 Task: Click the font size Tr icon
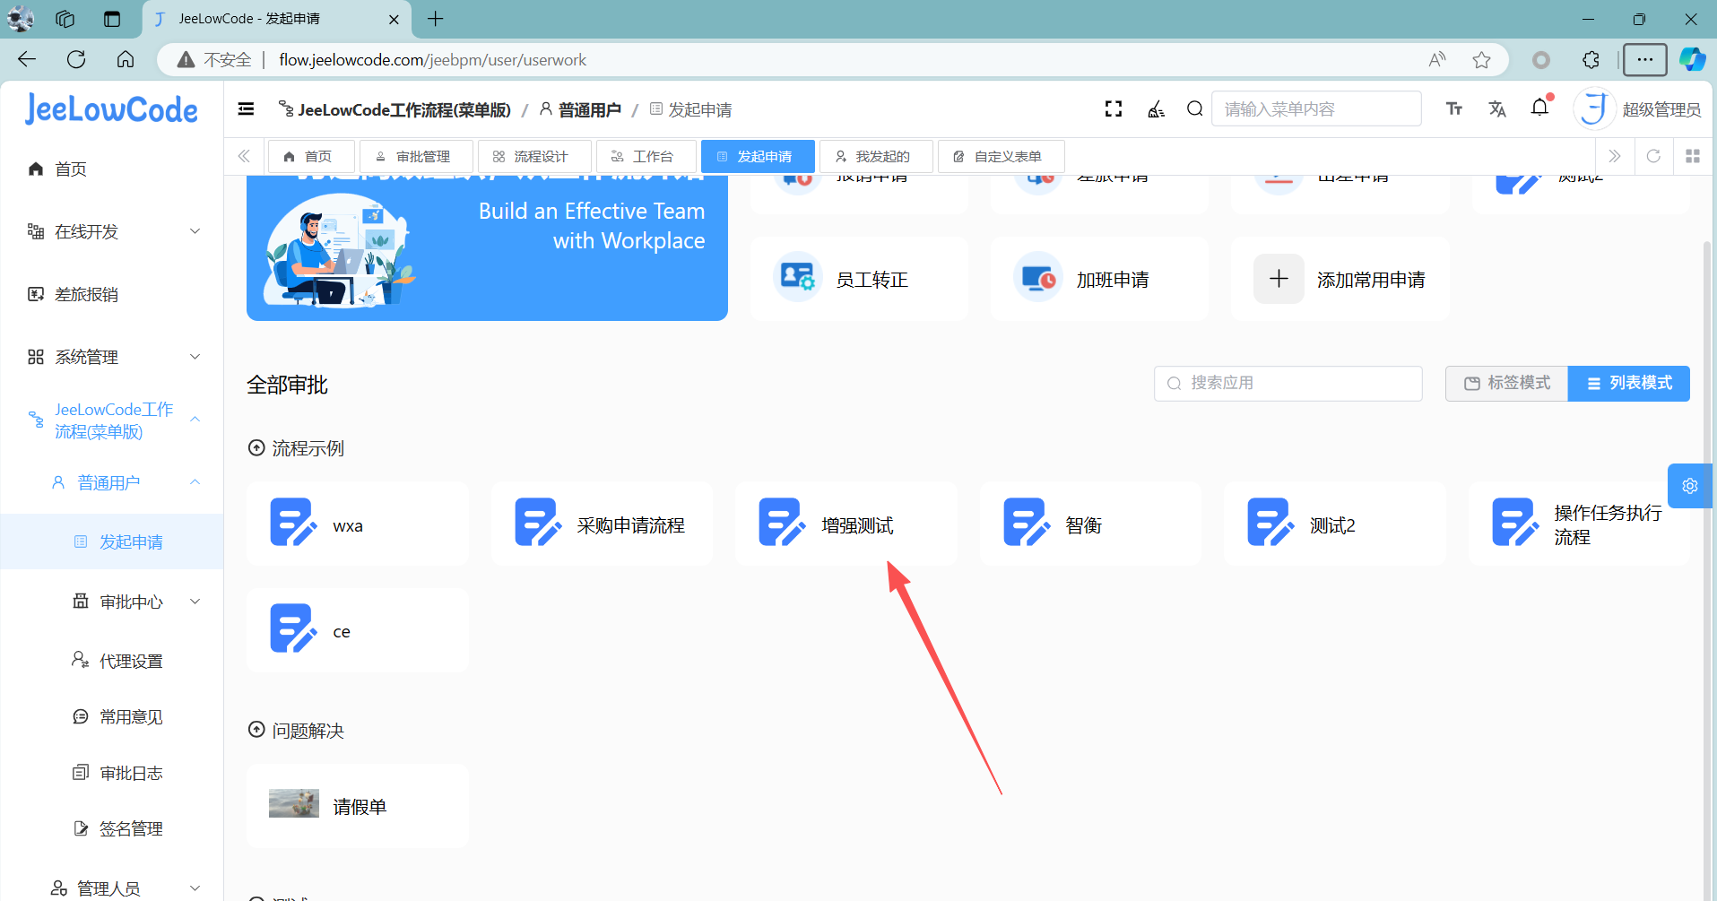(1454, 109)
